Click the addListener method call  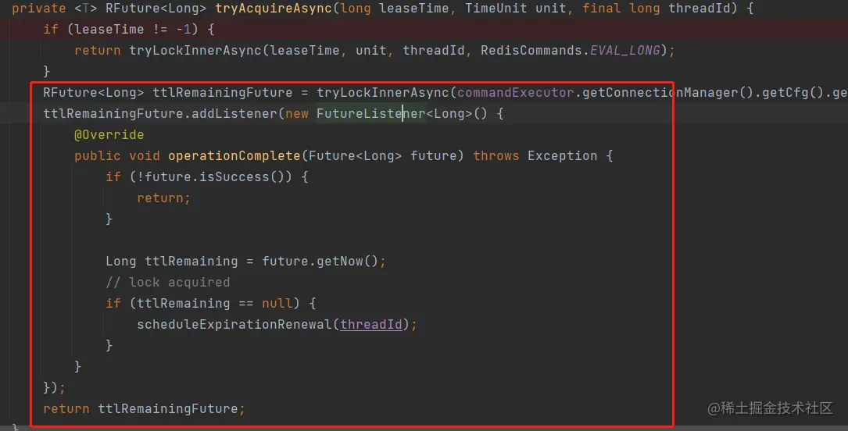[234, 113]
